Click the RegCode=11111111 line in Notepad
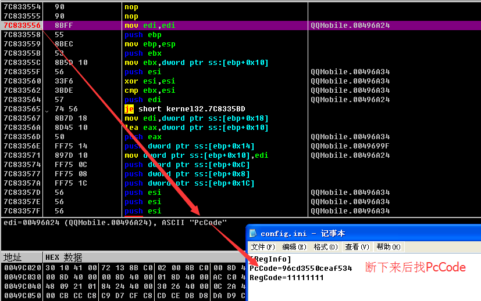481x301 pixels. pyautogui.click(x=287, y=278)
